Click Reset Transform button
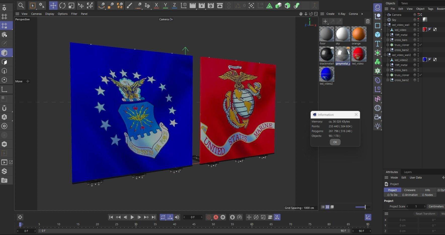The image size is (445, 235). coord(425,214)
